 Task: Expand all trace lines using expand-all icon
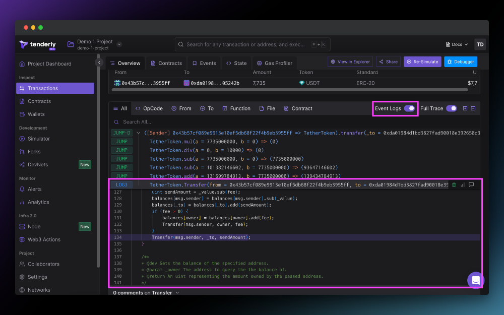point(465,108)
